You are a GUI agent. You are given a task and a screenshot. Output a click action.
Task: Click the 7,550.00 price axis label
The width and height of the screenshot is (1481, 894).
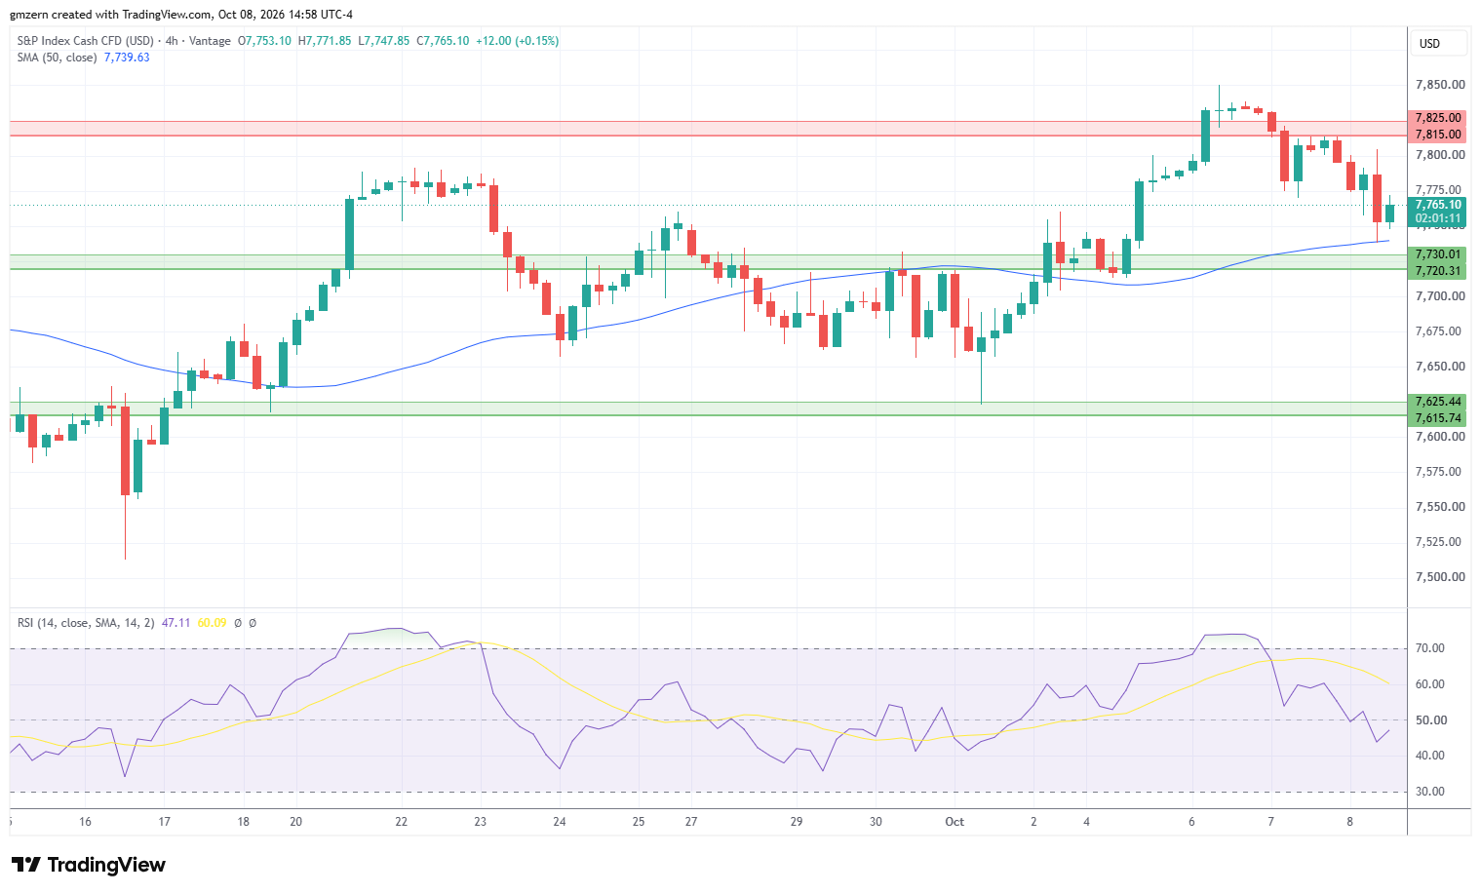[x=1439, y=507]
